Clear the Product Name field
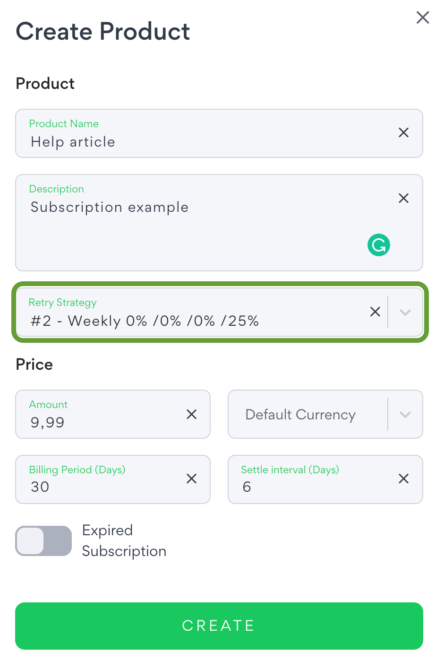Image resolution: width=444 pixels, height=661 pixels. click(403, 132)
